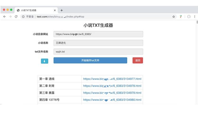Viewport: 198px width, 128px height.
Task: Click the browser address bar URL
Action: 61,17
